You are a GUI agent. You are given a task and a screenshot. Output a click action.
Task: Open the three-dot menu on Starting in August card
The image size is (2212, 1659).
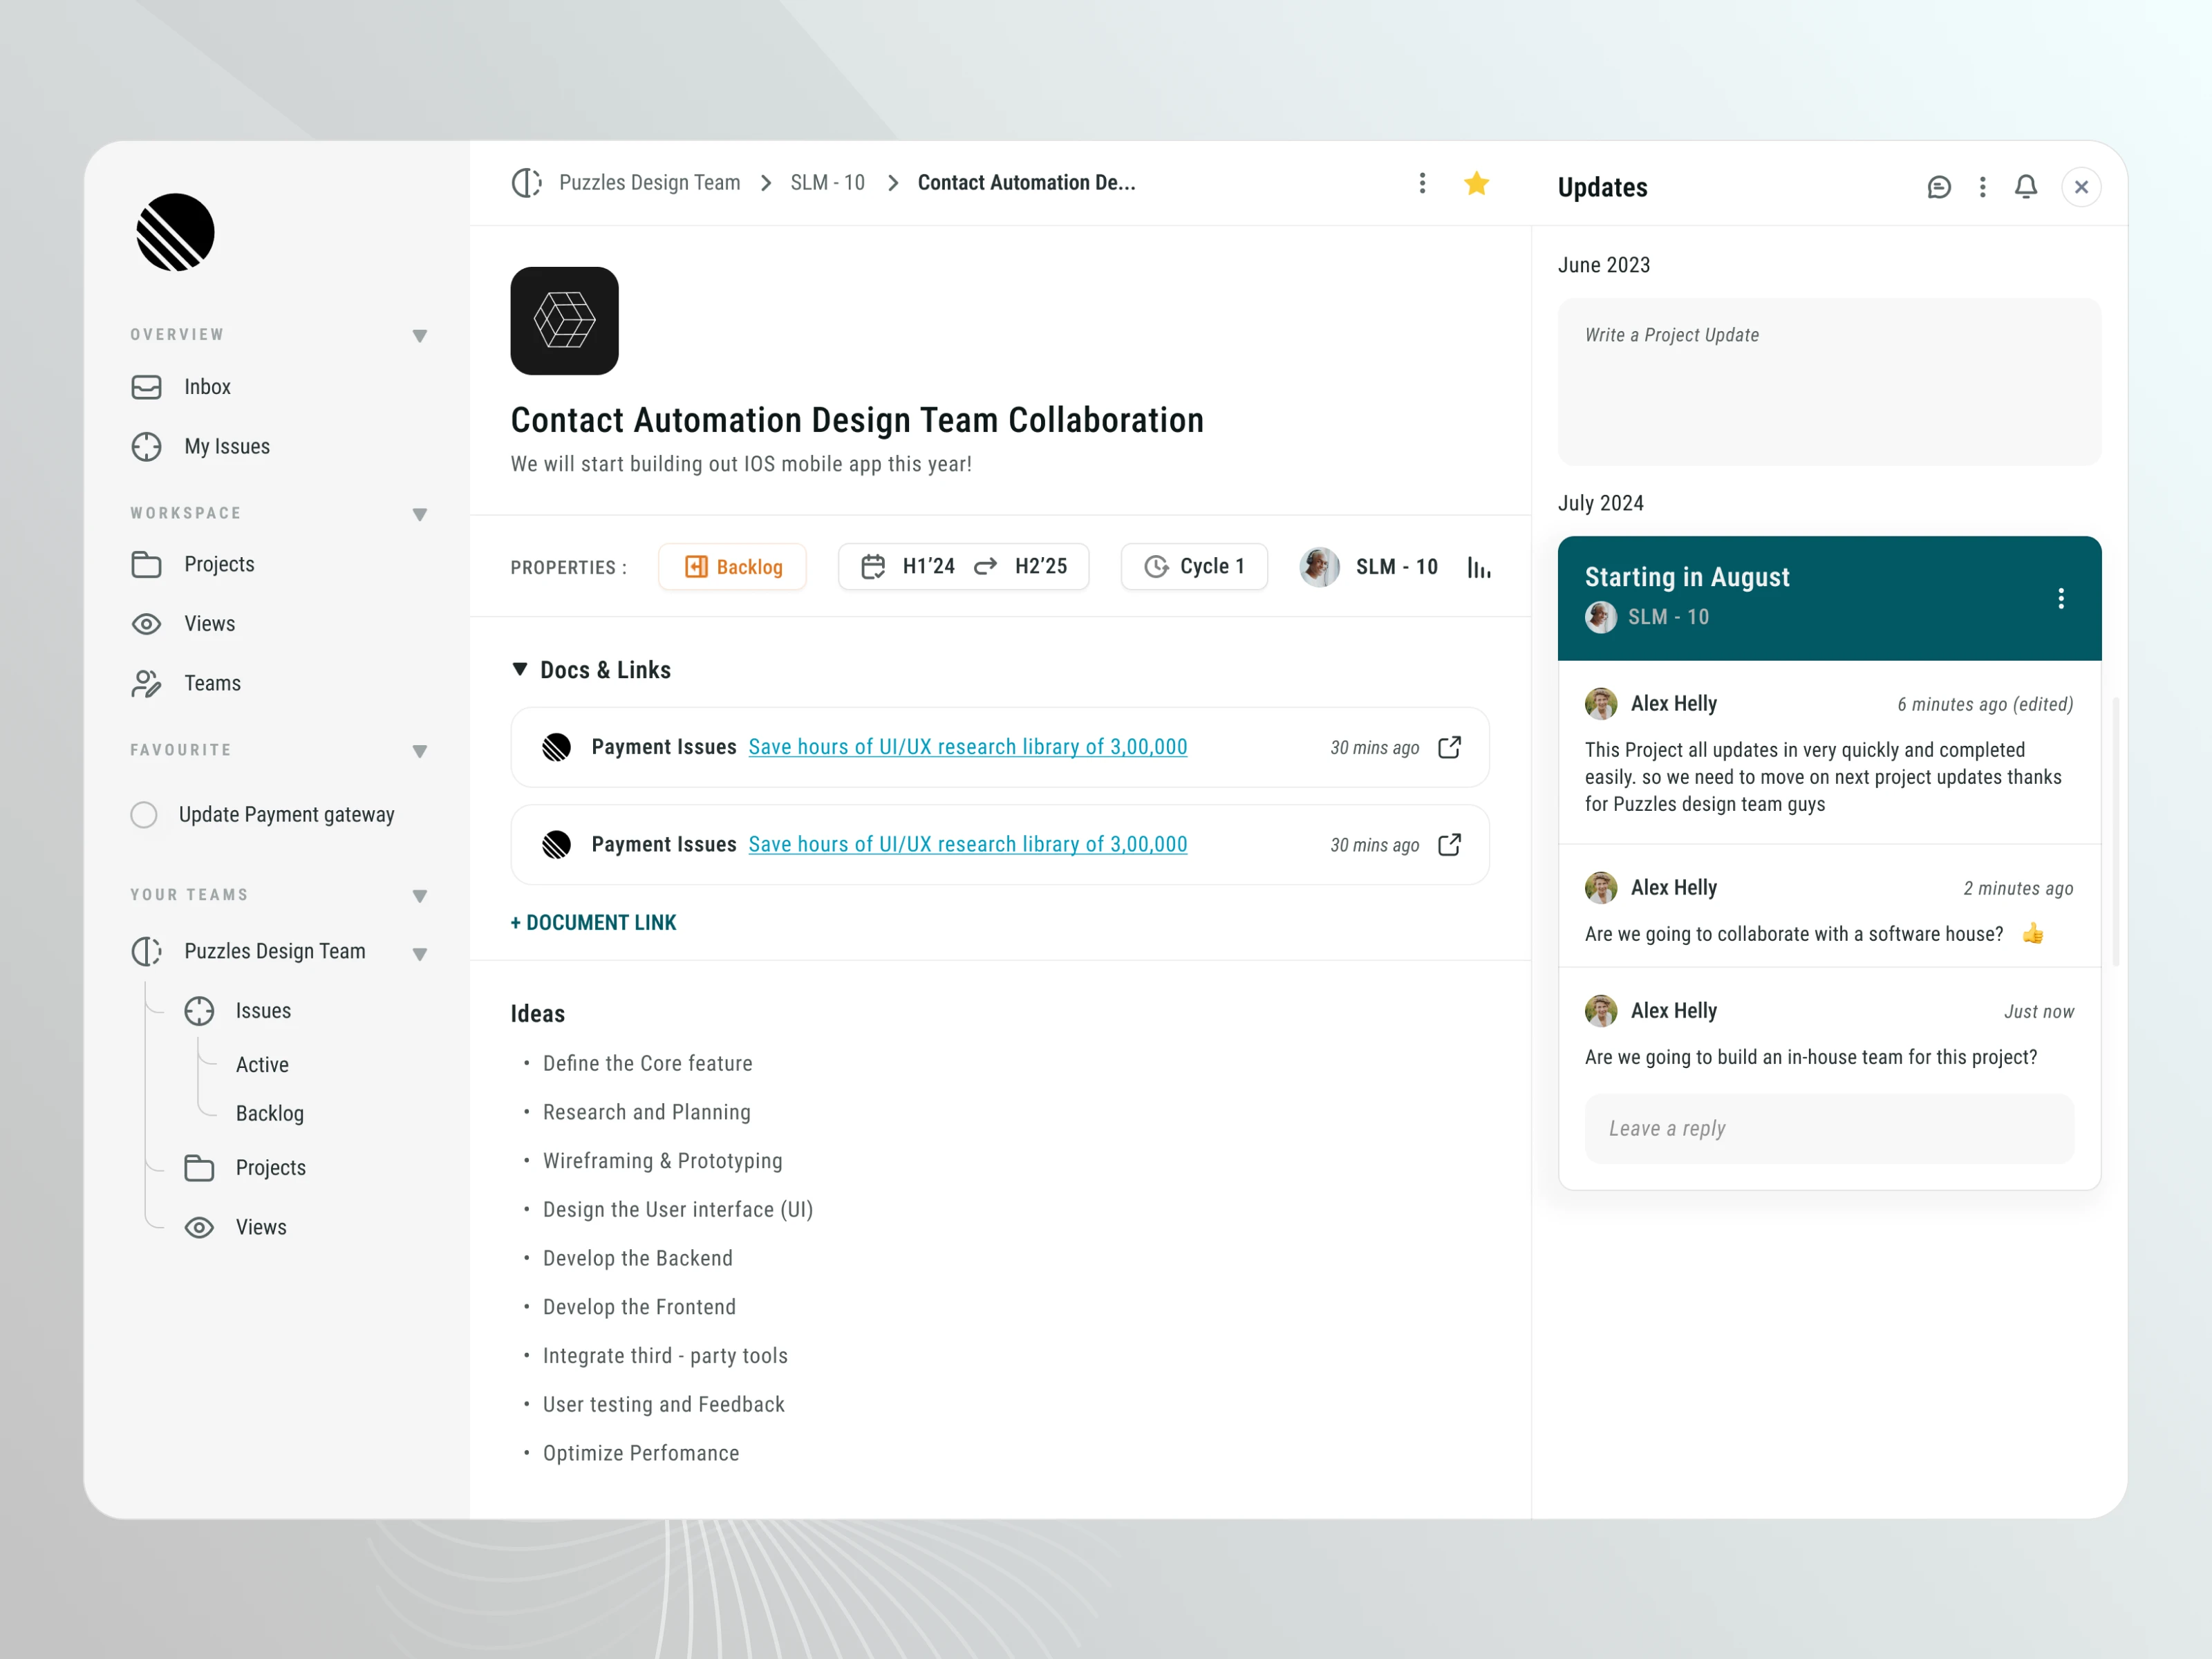click(x=2060, y=598)
